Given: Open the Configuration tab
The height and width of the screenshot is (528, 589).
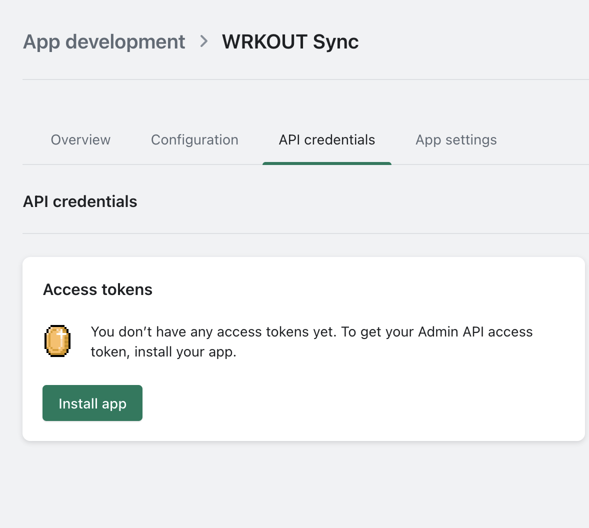Looking at the screenshot, I should [194, 140].
